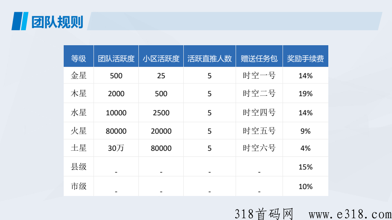Click the 火星 level cell

(x=78, y=131)
